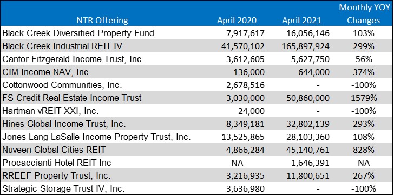Select Cottonwood Communities, Inc. row label
Screen dimensions: 394x196
[x=62, y=85]
